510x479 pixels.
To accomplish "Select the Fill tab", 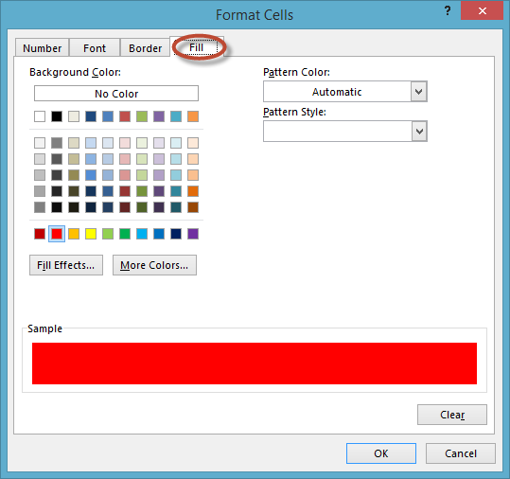I will tap(197, 47).
